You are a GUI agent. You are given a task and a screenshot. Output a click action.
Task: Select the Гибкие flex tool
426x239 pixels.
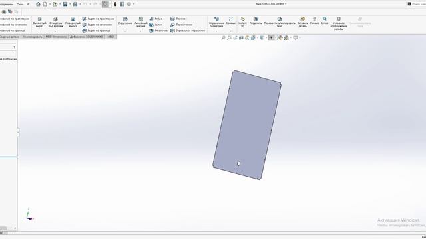(314, 21)
